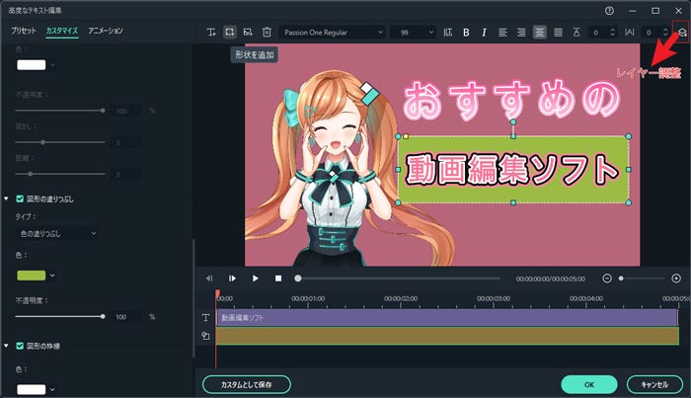Click the カスタムとして保存 button
This screenshot has width=691, height=398.
(254, 383)
